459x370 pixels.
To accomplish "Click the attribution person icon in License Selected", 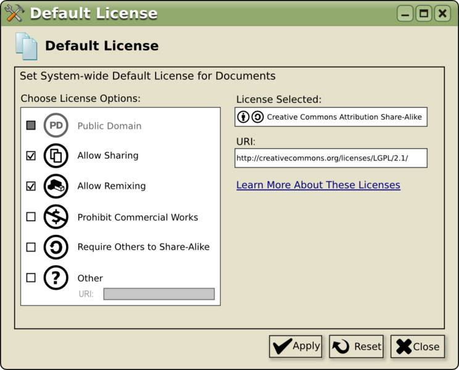I will tap(243, 117).
